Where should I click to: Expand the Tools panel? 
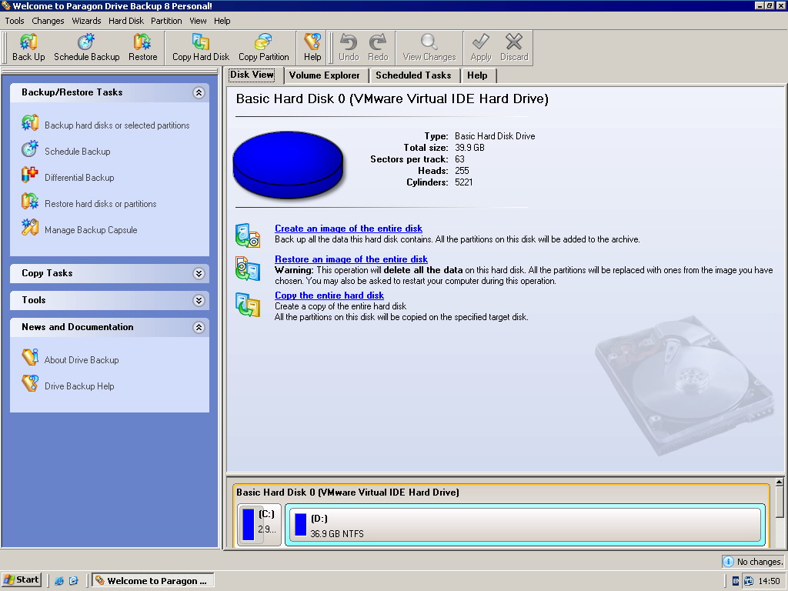tap(199, 301)
